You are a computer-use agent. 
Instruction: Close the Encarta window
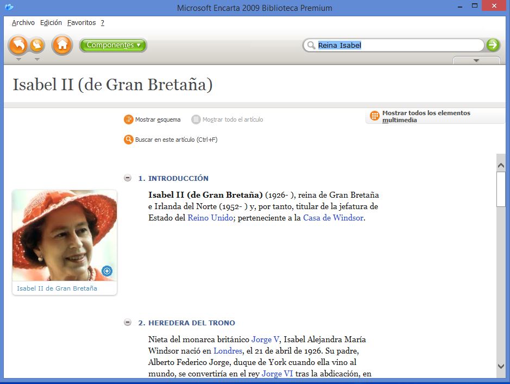[494, 6]
